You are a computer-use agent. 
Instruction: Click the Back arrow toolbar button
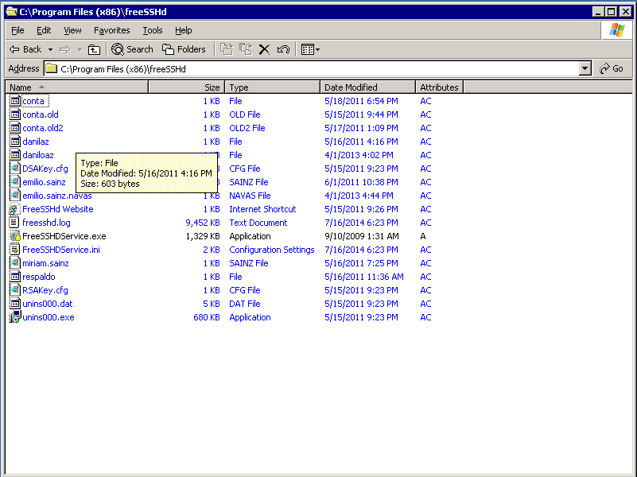pos(25,49)
